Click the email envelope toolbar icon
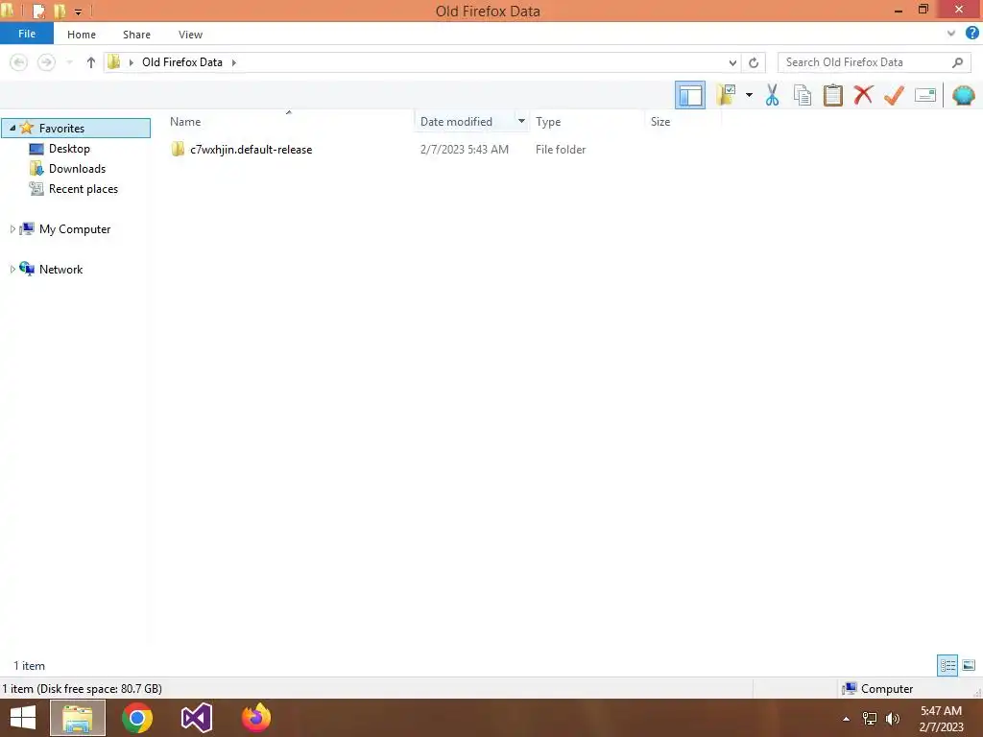Screen dimensions: 983x737 coord(925,95)
